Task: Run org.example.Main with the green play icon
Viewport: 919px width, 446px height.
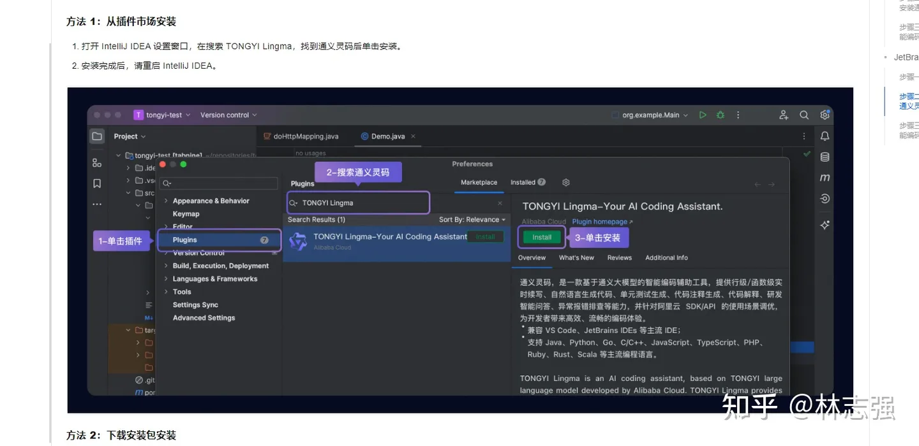Action: pyautogui.click(x=703, y=115)
